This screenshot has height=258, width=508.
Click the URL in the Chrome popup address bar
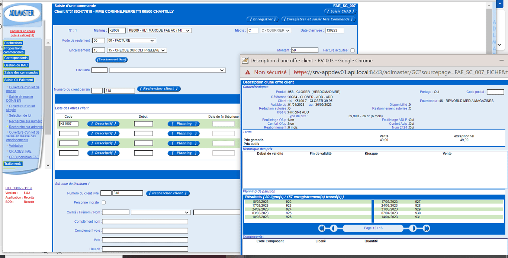[400, 72]
